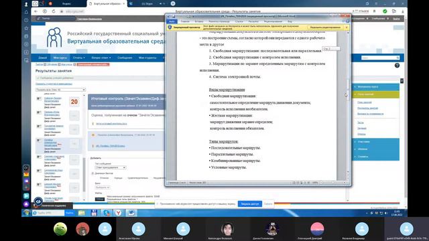Collapse the olive Сетка занятий panel
Image resolution: width=429 pixels, height=241 pixels.
375,94
